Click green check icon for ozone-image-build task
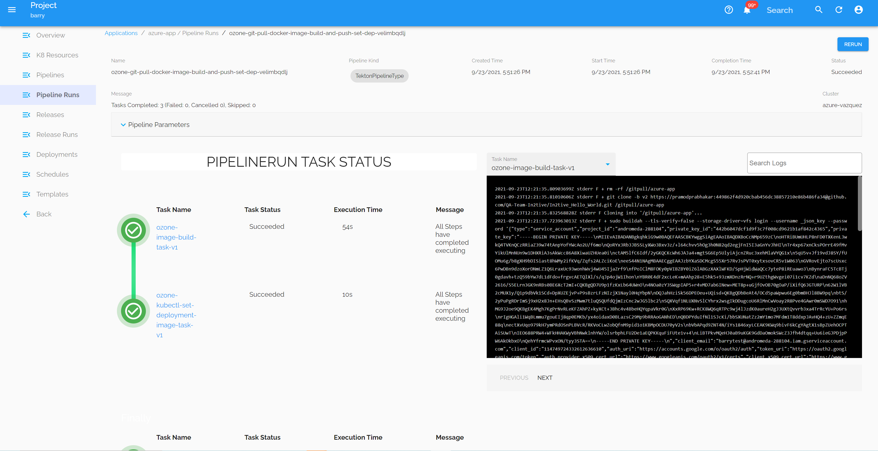 point(133,230)
